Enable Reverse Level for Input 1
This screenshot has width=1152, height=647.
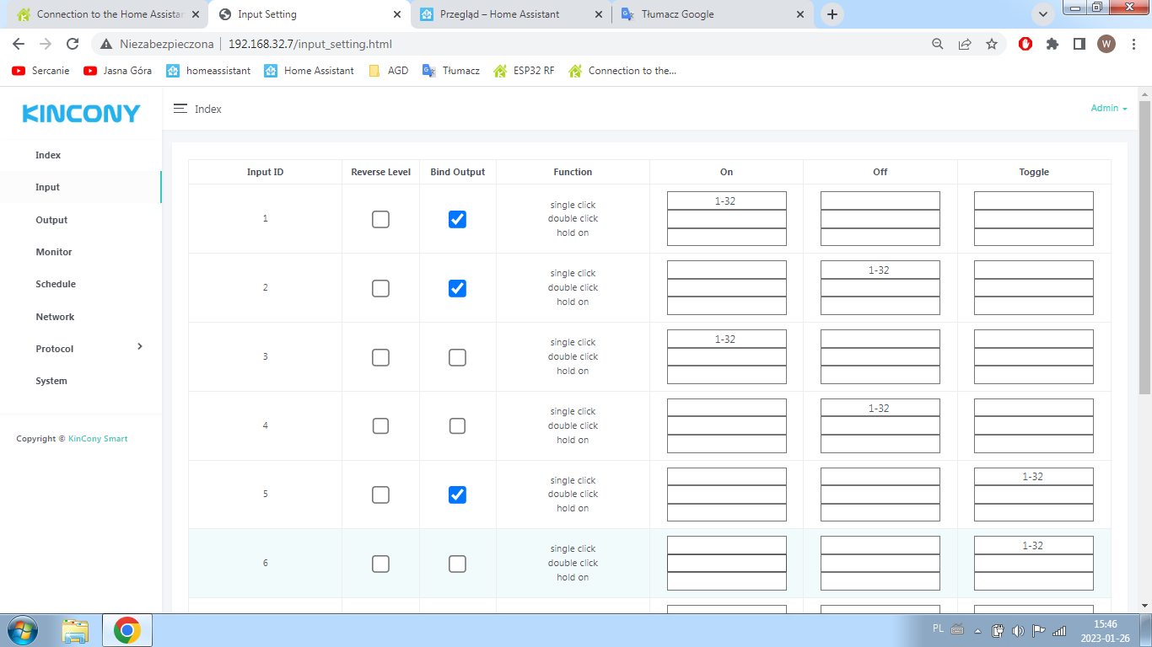click(380, 219)
